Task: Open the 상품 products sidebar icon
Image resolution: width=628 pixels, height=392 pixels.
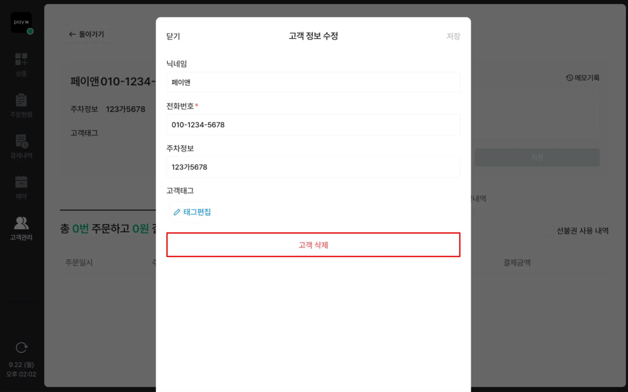Action: [21, 64]
